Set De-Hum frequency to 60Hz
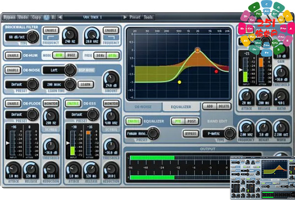 tap(112, 56)
